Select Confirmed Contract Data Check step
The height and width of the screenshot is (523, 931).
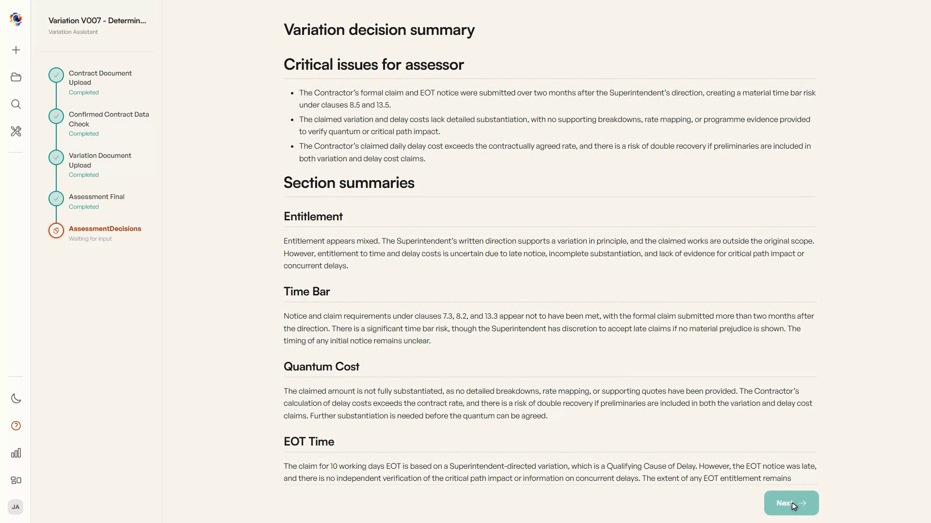click(99, 123)
